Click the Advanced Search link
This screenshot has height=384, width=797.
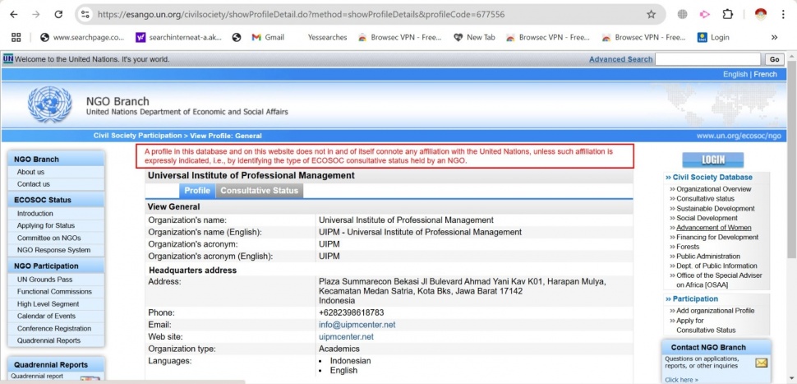click(x=620, y=59)
